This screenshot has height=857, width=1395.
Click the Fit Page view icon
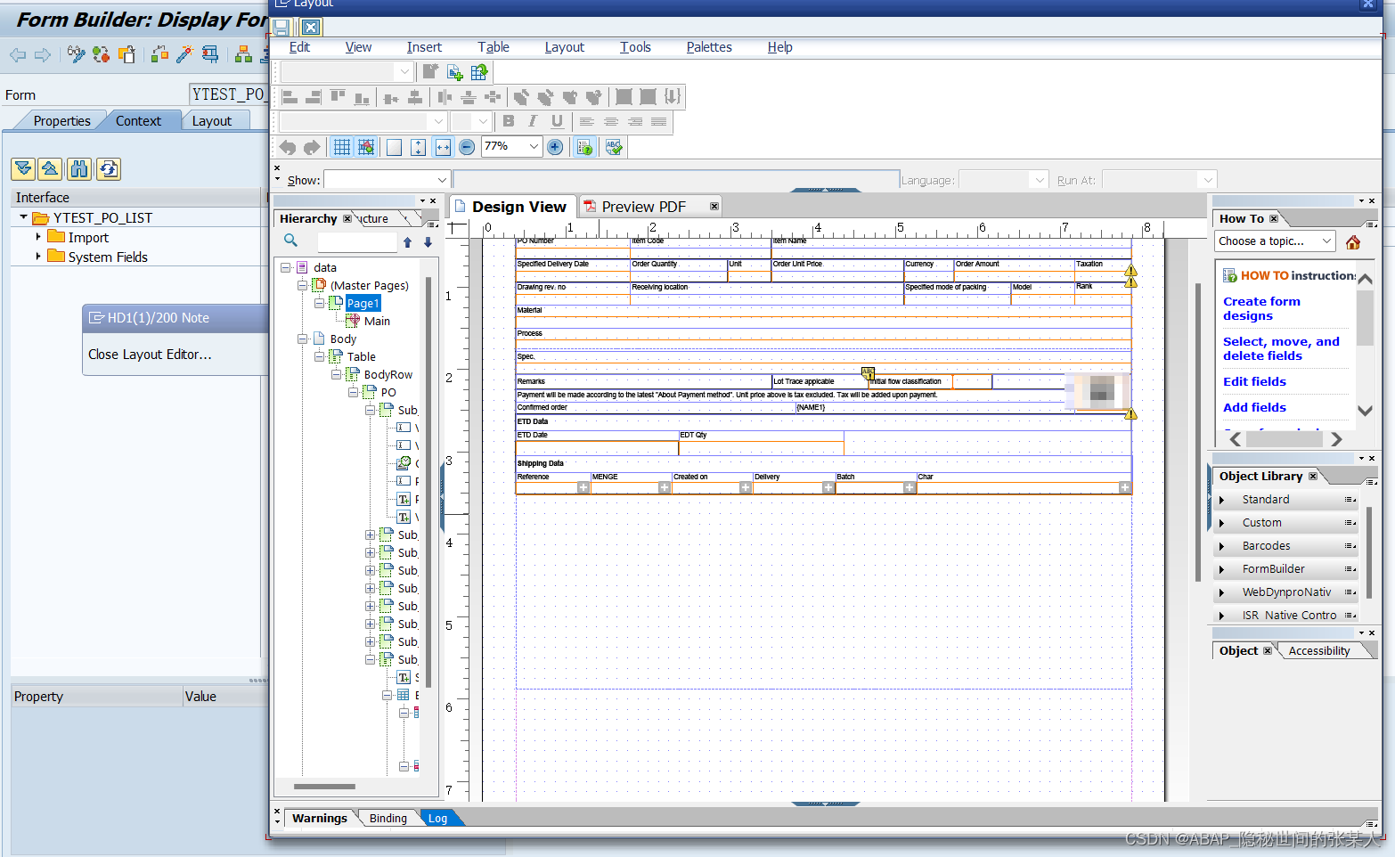coord(394,147)
